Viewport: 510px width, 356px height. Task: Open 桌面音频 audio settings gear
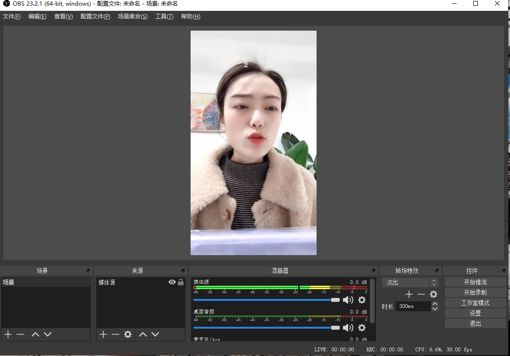point(362,328)
